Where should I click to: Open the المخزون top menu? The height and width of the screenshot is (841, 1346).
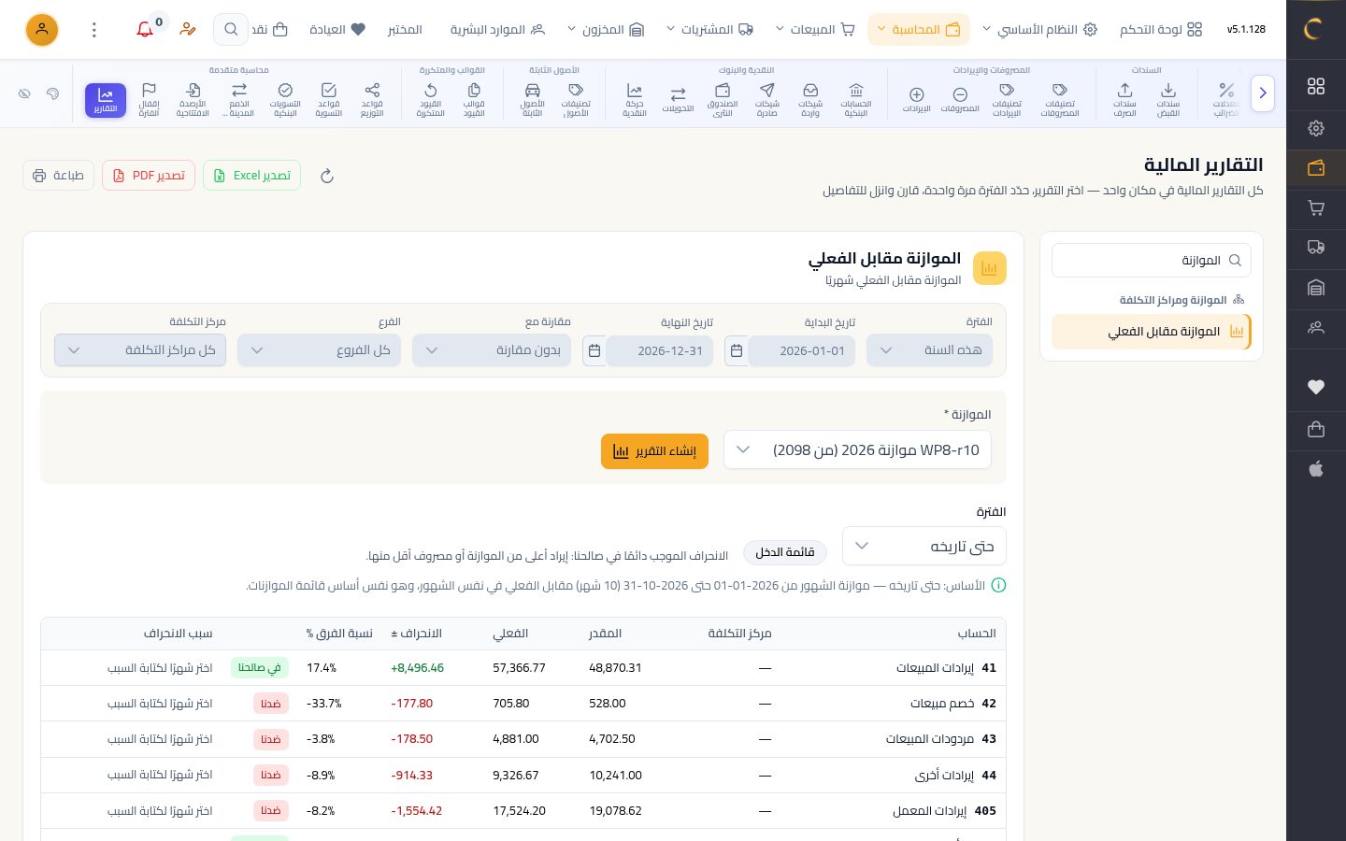tap(606, 29)
